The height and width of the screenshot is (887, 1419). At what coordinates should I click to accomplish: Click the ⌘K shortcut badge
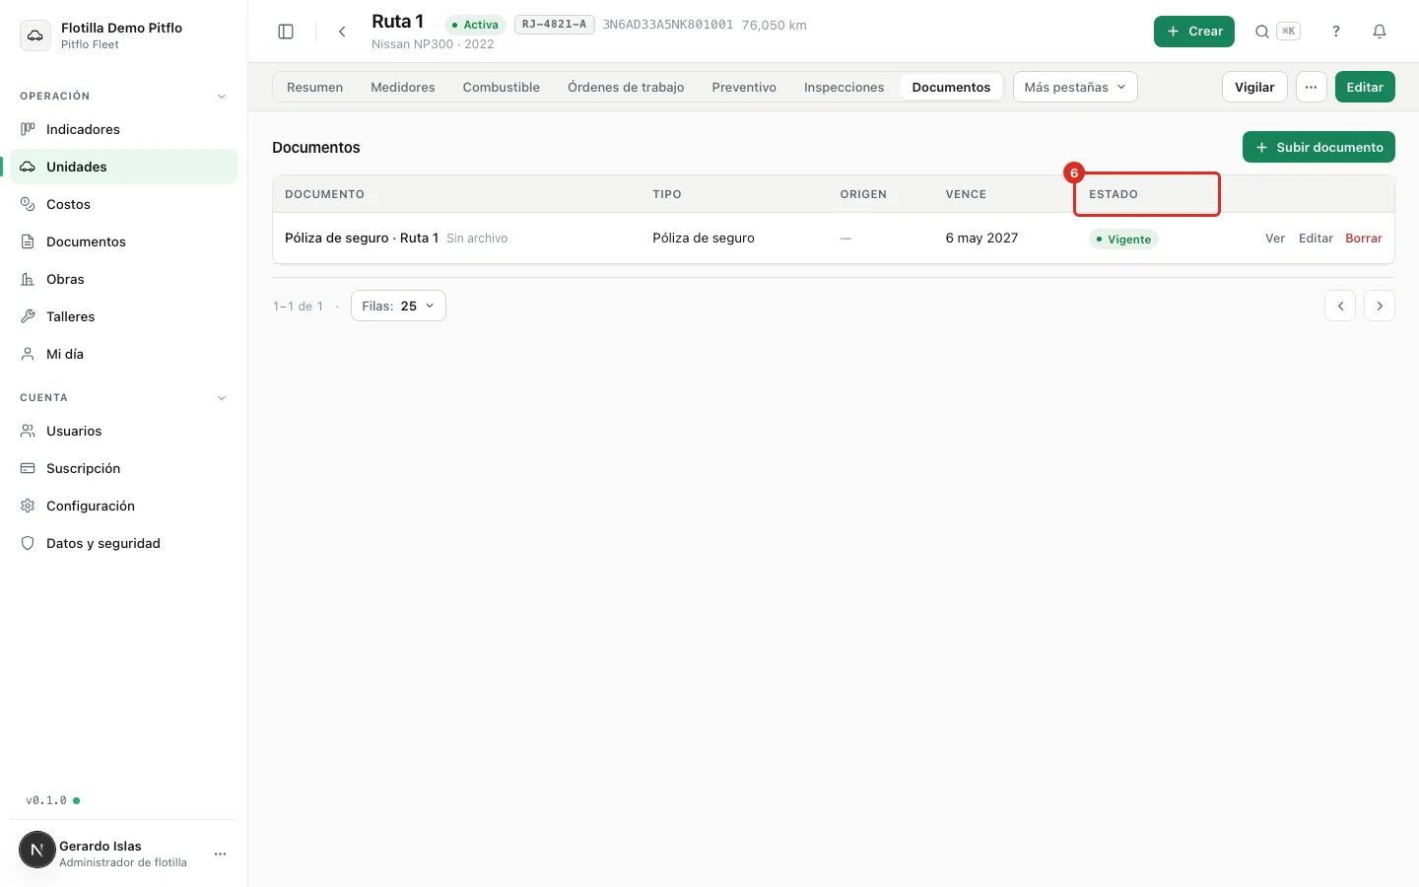pos(1288,32)
